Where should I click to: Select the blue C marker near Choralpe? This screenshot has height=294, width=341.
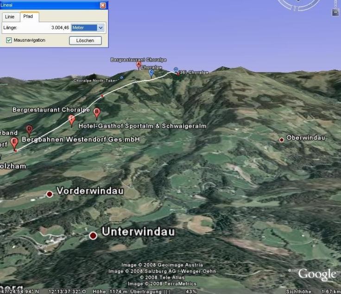tap(151, 73)
